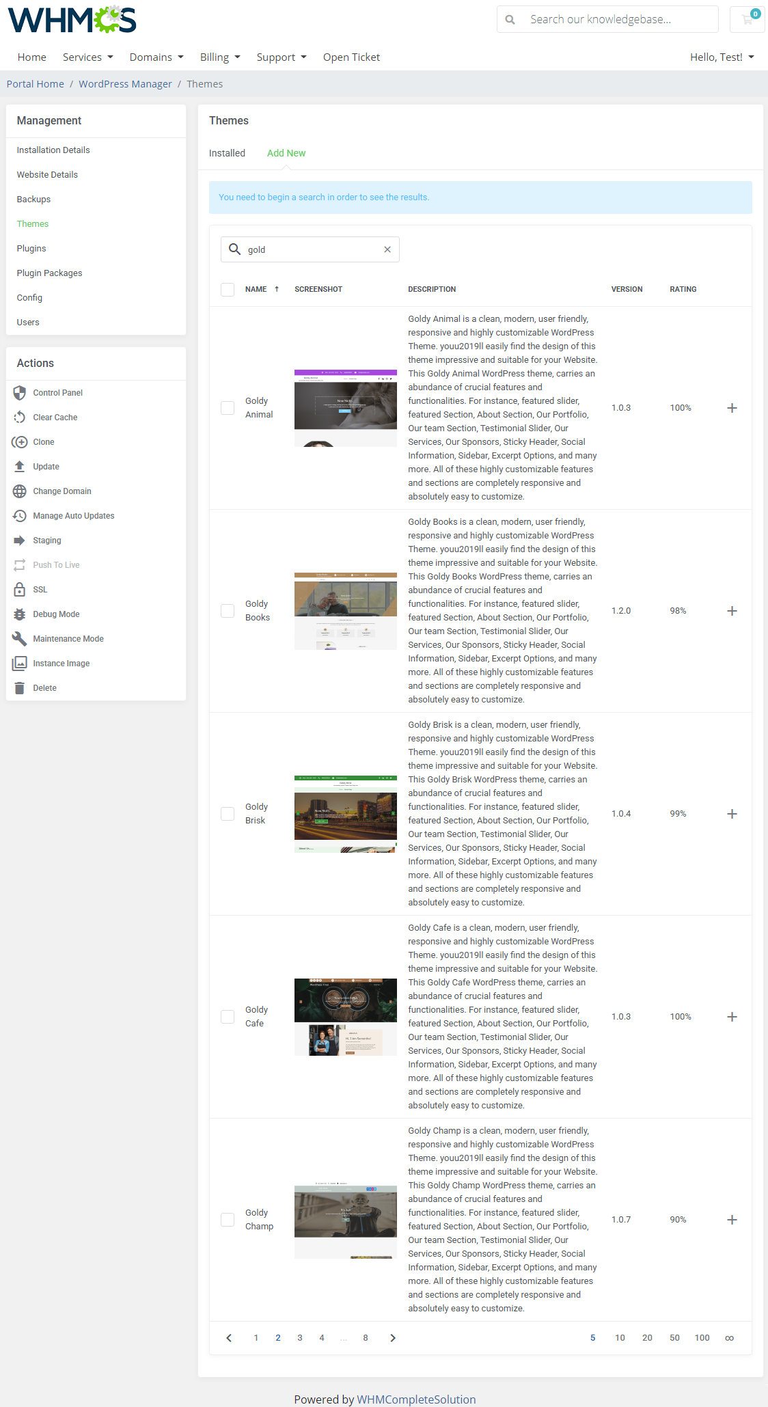
Task: Open the Open Ticket menu item
Action: click(x=351, y=57)
